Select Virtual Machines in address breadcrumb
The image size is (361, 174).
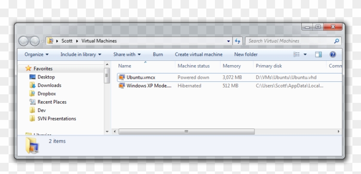(99, 41)
